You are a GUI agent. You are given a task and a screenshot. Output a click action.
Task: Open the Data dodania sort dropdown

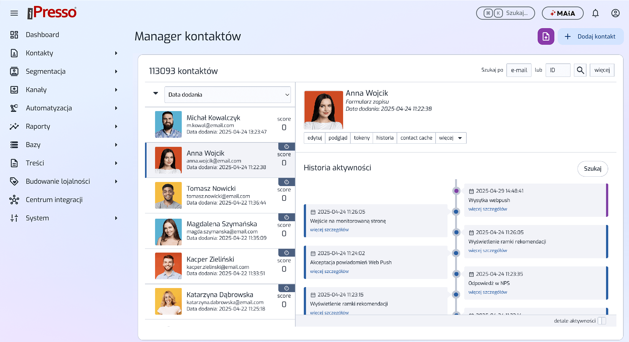[227, 95]
